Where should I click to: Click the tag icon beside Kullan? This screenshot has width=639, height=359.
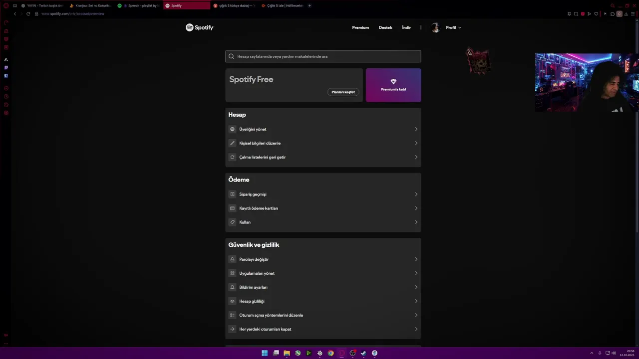pos(232,222)
